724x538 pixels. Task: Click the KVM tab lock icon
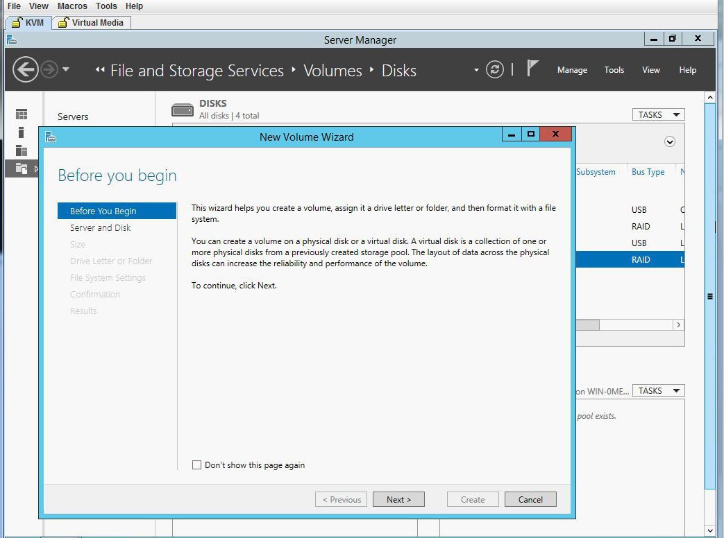point(17,23)
